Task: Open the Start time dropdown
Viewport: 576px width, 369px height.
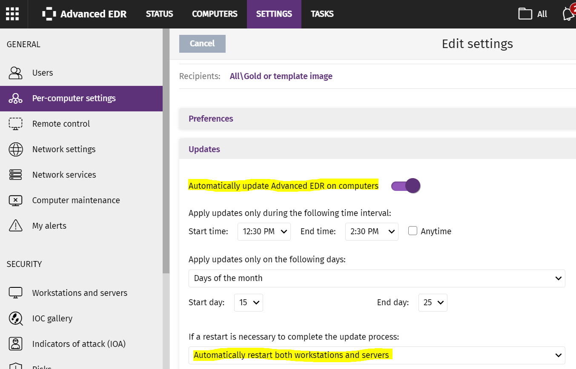Action: pyautogui.click(x=264, y=232)
